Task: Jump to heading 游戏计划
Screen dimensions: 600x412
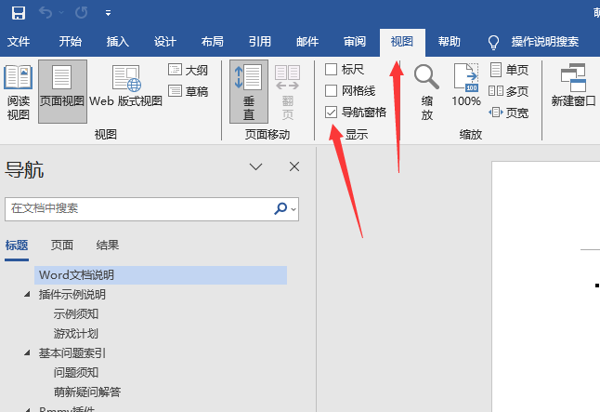Action: [x=76, y=333]
